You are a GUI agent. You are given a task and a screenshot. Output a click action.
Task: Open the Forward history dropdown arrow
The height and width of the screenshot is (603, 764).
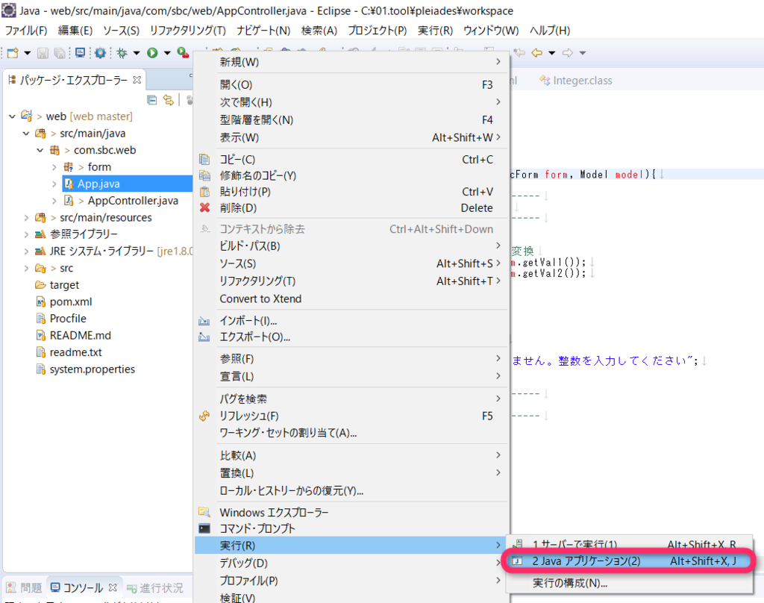point(582,53)
